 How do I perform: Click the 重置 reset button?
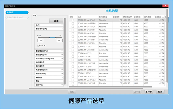(56, 21)
